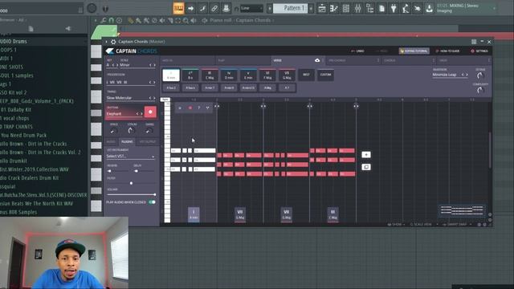514x289 pixels.
Task: Select the pencil draw tool in piano roll toolbar
Action: [130, 20]
